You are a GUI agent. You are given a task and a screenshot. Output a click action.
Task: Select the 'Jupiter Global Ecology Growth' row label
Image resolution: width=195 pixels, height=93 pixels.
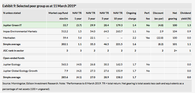[20, 71]
